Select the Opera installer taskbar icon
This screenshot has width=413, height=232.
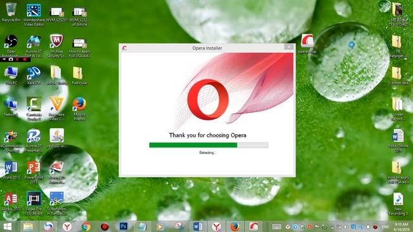point(254,226)
